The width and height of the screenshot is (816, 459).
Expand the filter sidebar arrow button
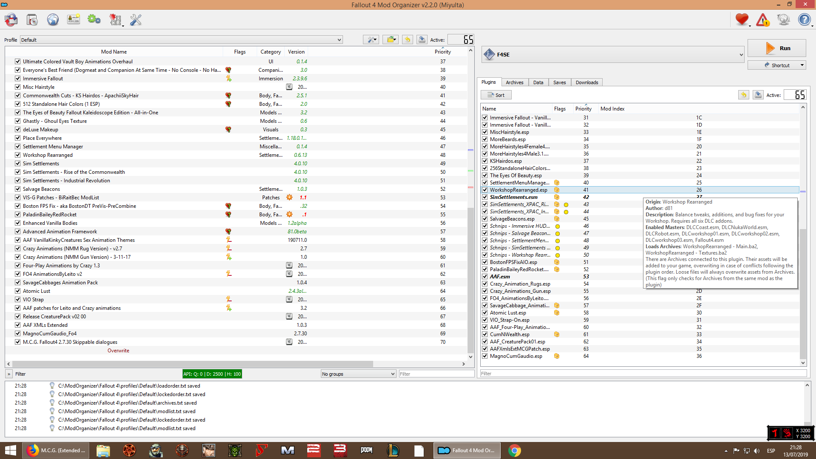tap(8, 374)
